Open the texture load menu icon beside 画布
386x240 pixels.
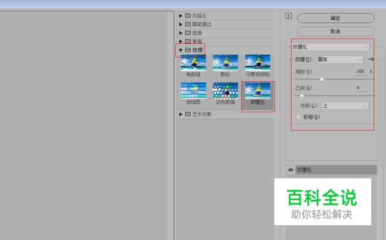(371, 59)
